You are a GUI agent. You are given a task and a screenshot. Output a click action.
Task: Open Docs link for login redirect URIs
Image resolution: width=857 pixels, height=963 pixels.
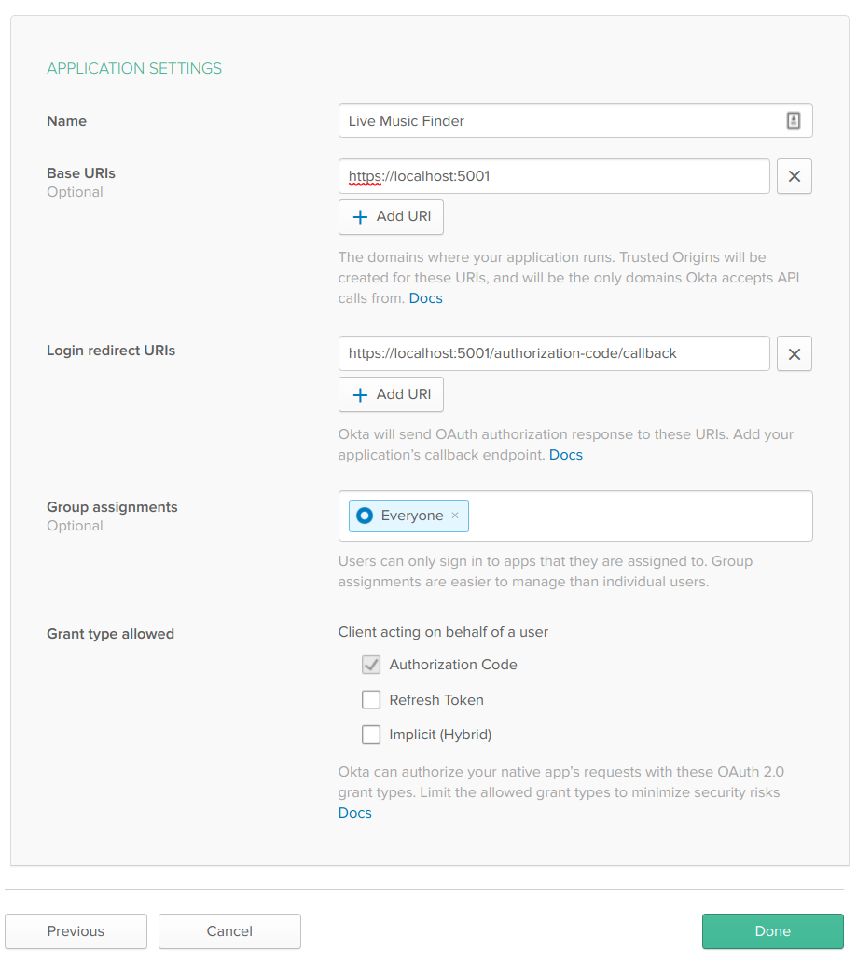pyautogui.click(x=566, y=455)
